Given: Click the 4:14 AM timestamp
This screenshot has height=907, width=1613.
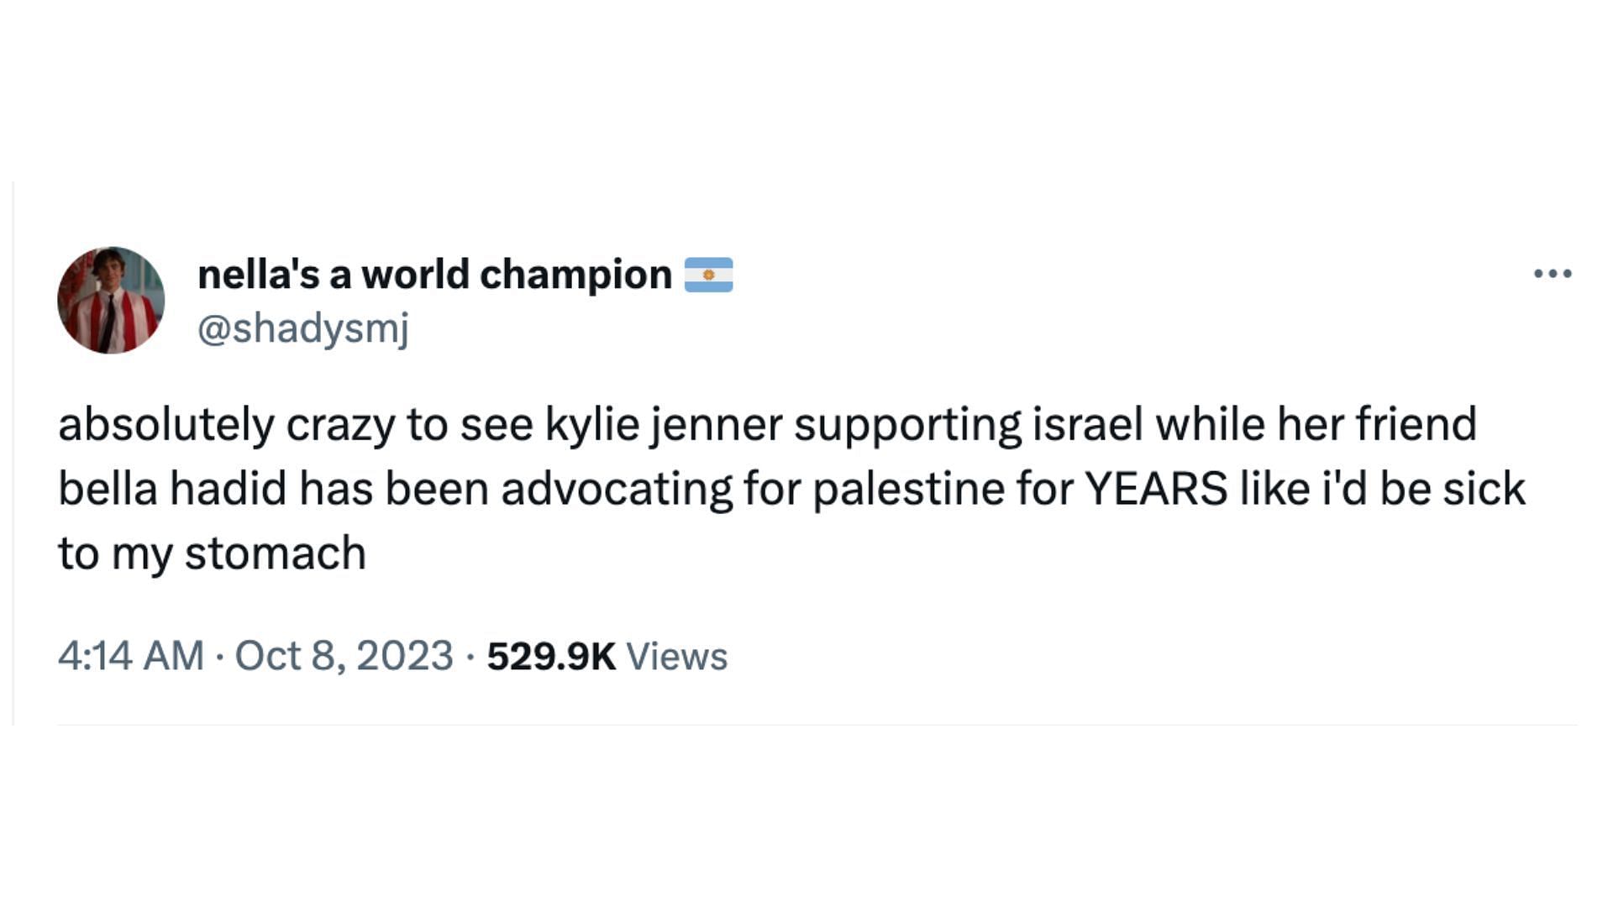Looking at the screenshot, I should 131,656.
